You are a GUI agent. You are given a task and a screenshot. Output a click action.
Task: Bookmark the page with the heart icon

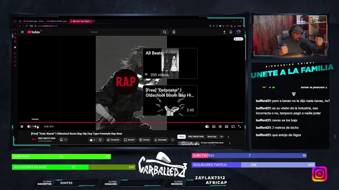pos(226,26)
